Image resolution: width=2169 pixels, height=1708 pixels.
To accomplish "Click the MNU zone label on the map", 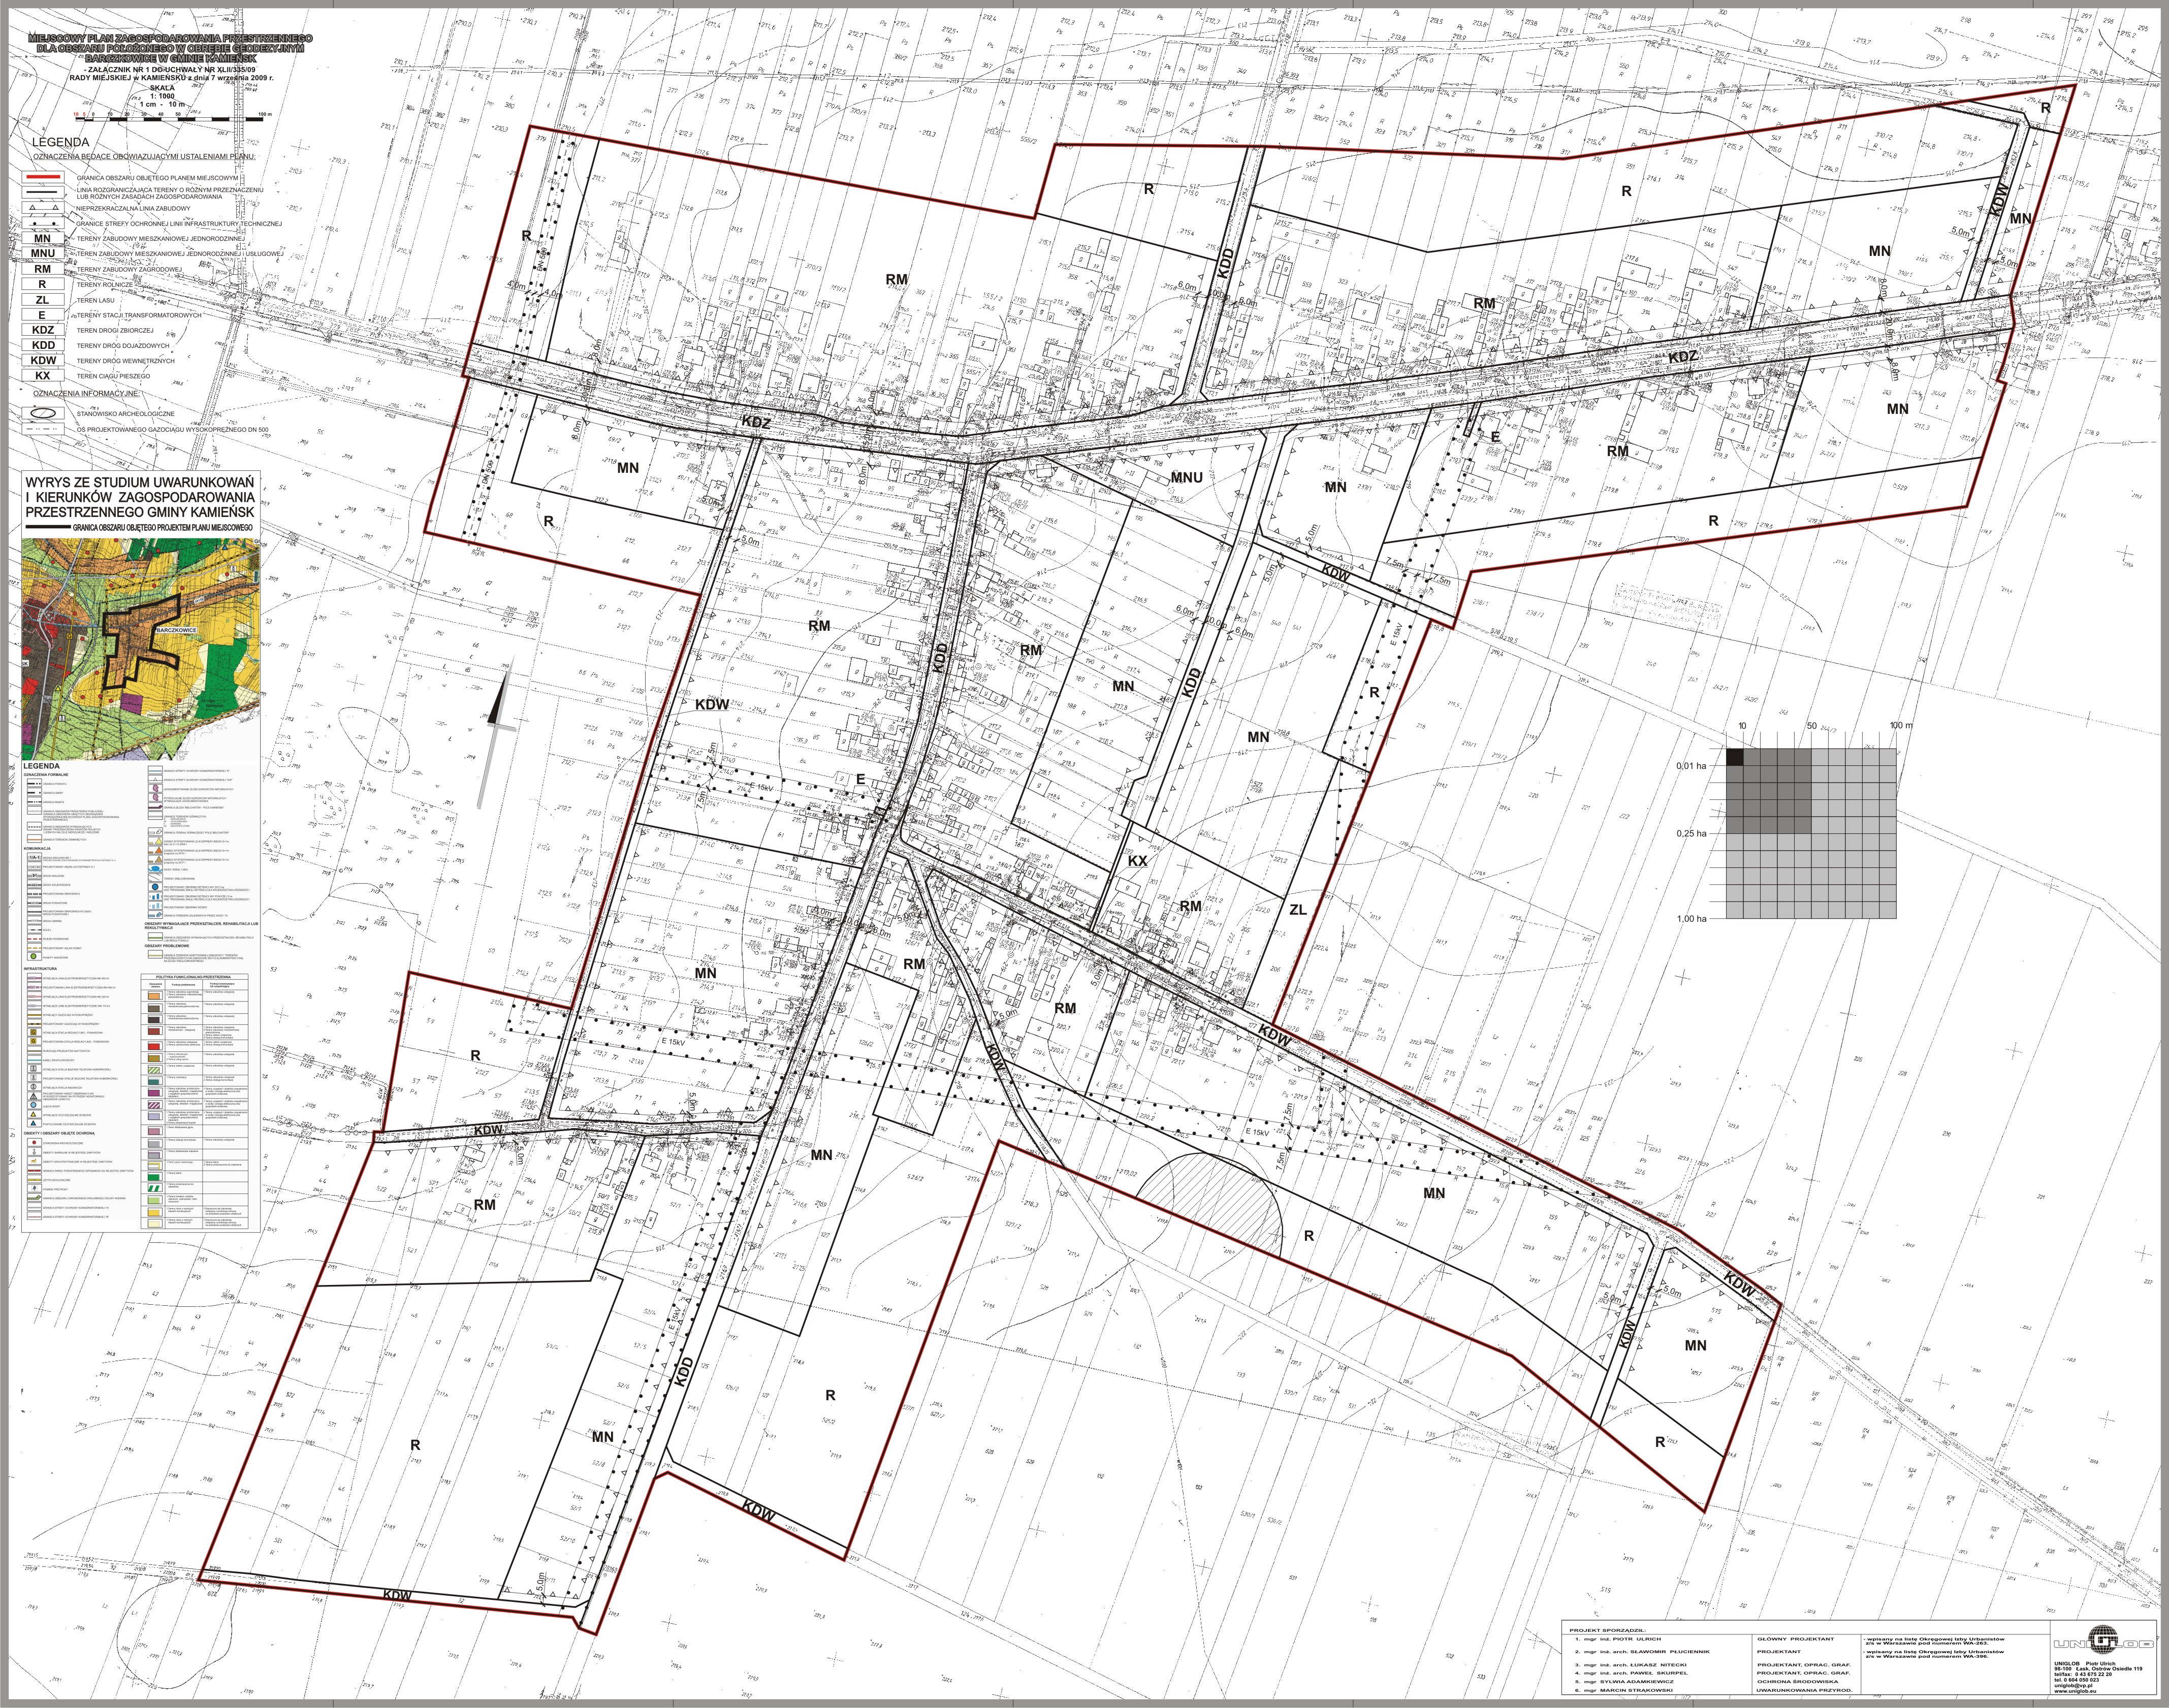I will pyautogui.click(x=1187, y=478).
